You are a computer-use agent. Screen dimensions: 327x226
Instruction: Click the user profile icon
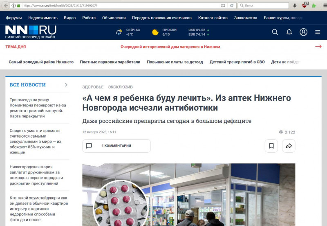click(303, 32)
